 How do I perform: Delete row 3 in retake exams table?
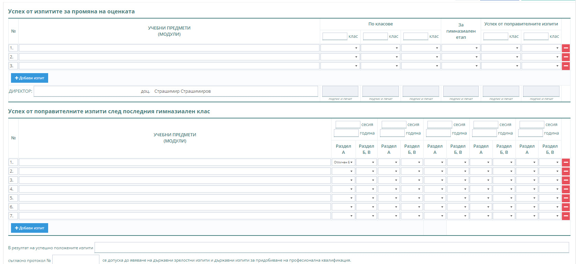(566, 180)
